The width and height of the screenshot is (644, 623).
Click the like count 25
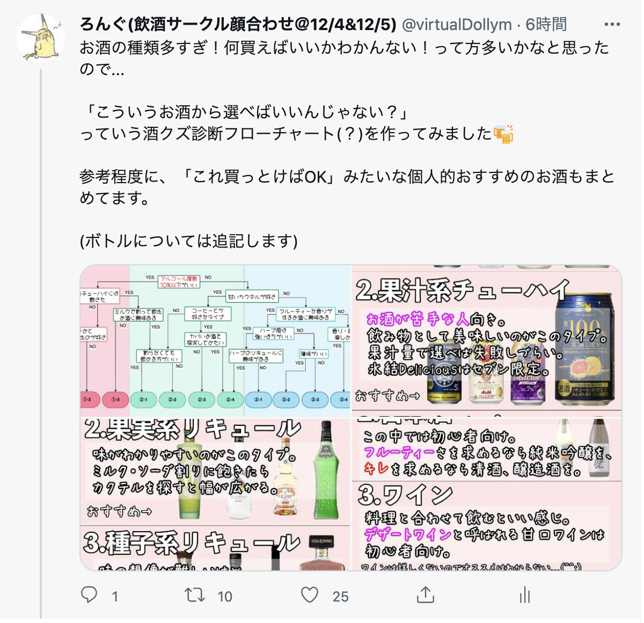tap(340, 596)
